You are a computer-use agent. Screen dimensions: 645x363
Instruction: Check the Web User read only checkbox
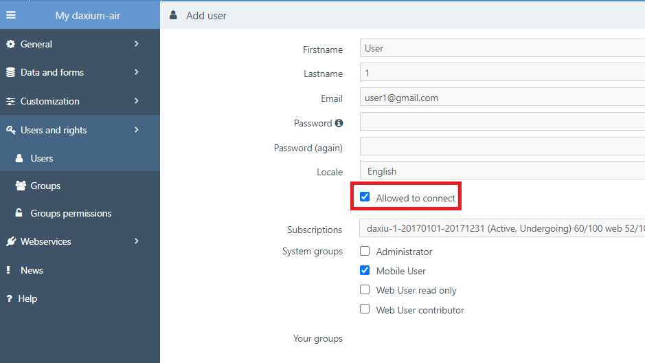pos(365,289)
